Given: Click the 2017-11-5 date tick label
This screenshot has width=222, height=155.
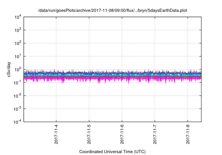Looking at the screenshot, I should pos(89,134).
